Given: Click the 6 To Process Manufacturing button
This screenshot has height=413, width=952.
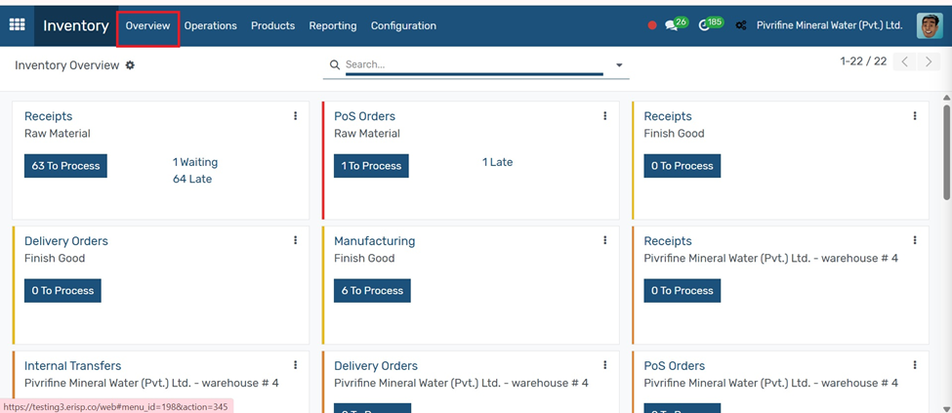Looking at the screenshot, I should [x=372, y=290].
